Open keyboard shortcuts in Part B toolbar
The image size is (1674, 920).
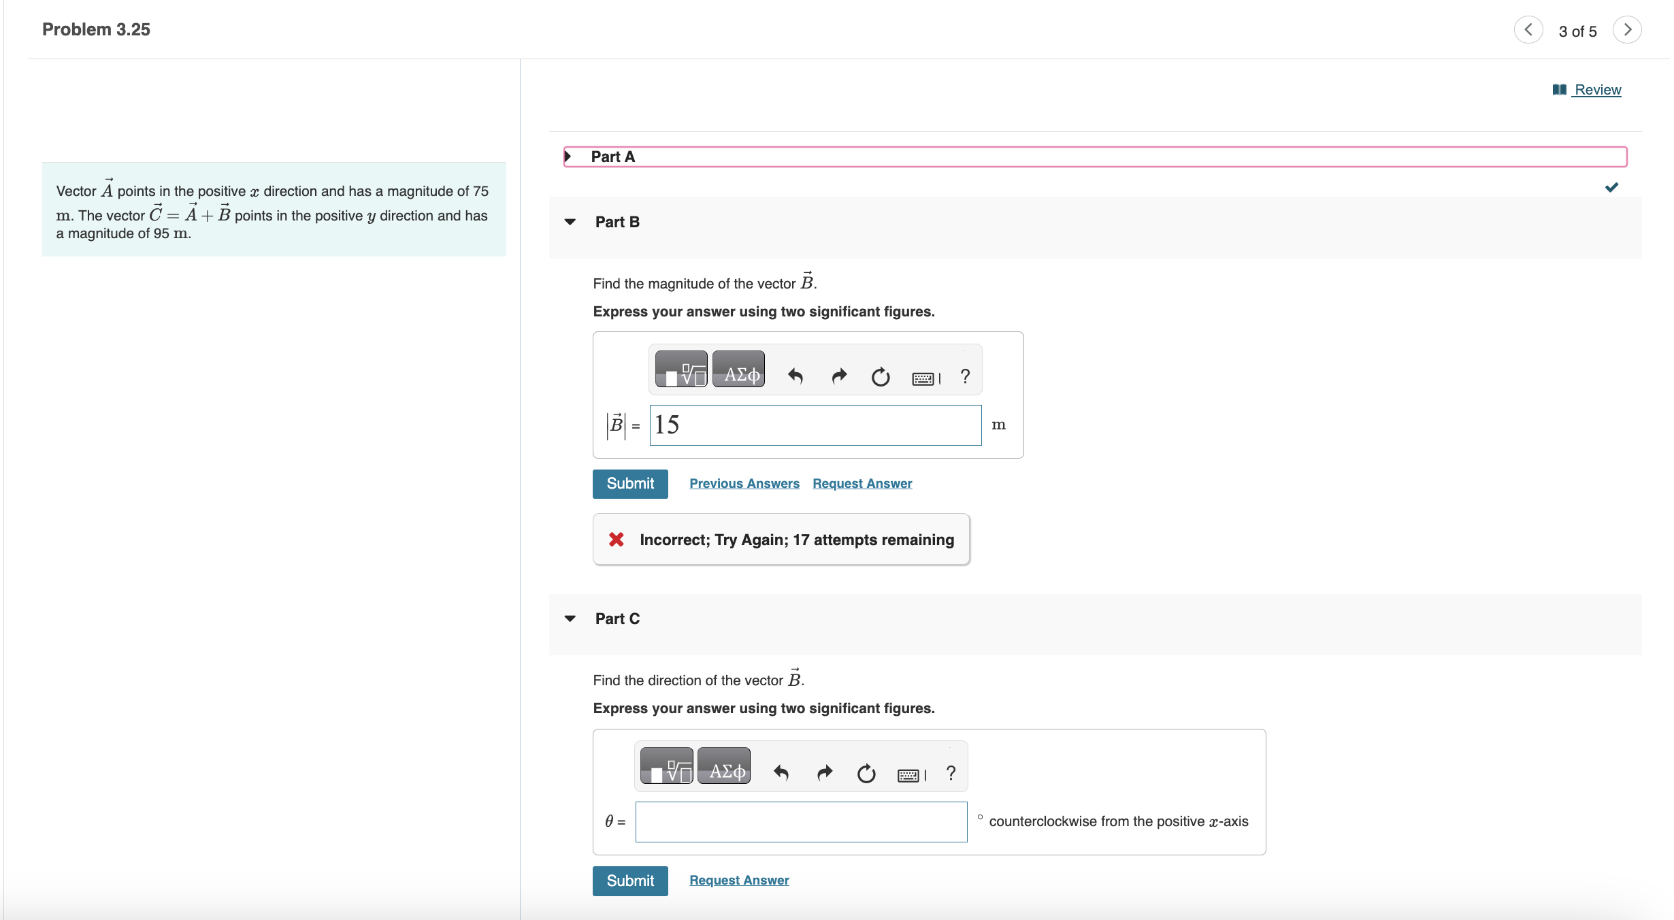coord(925,378)
